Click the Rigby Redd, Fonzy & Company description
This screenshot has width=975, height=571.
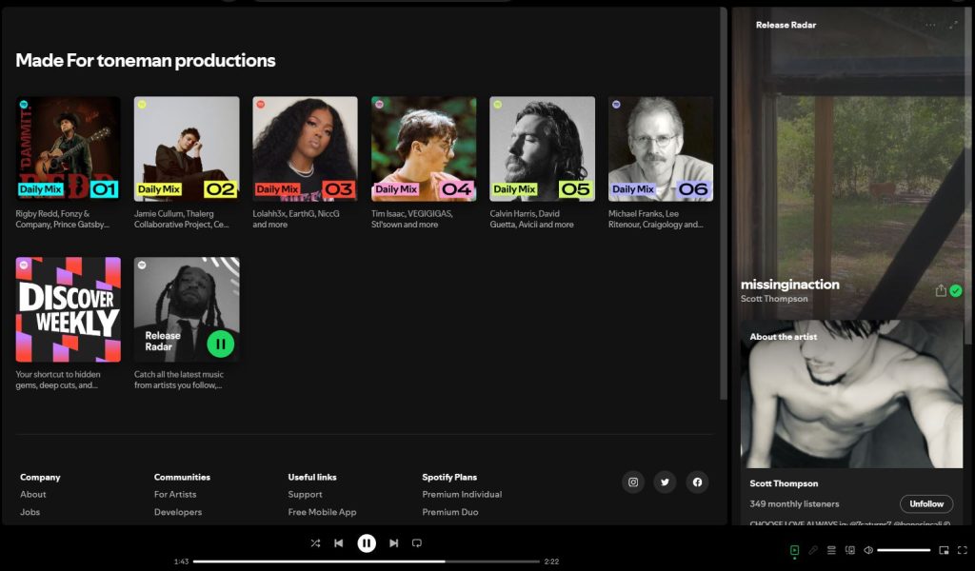62,219
